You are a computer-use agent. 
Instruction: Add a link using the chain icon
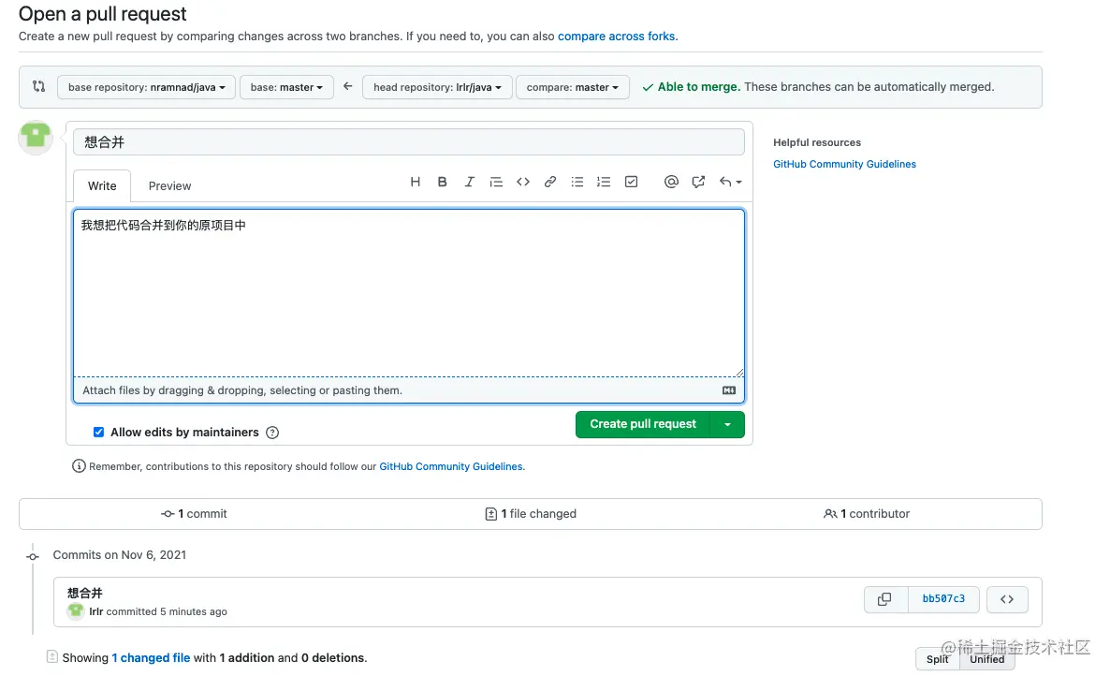click(550, 182)
